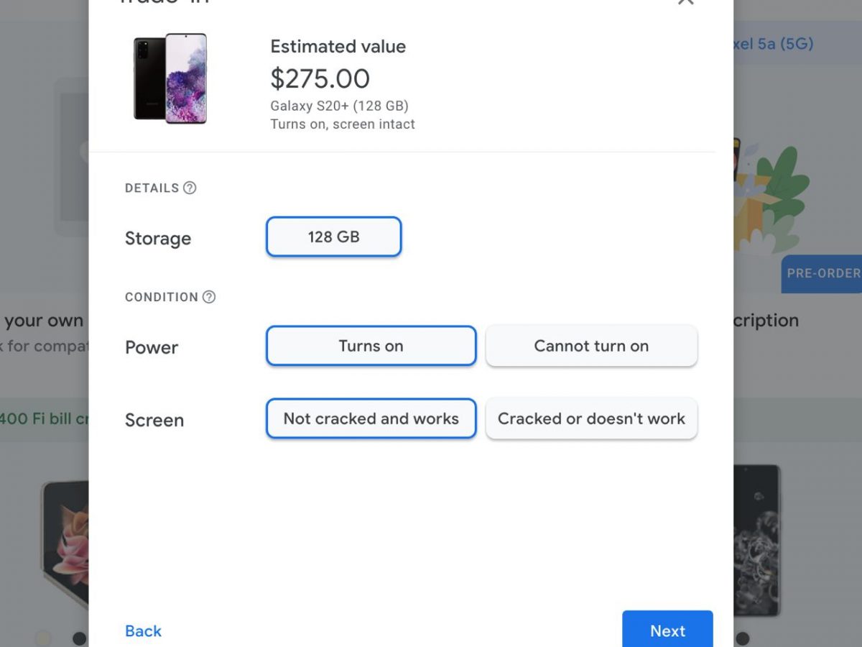Pick "Not cracked and works" screen option
862x647 pixels.
point(371,418)
